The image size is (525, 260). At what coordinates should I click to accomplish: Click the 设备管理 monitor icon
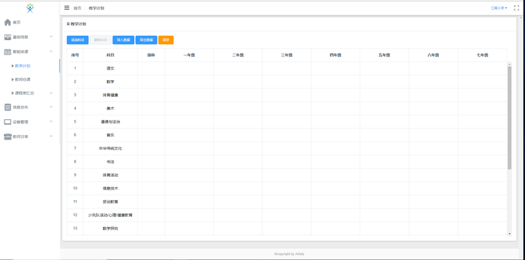click(8, 122)
